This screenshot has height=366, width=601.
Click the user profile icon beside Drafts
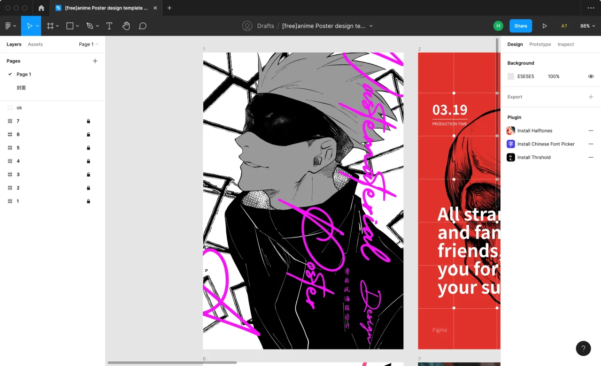[x=247, y=26]
